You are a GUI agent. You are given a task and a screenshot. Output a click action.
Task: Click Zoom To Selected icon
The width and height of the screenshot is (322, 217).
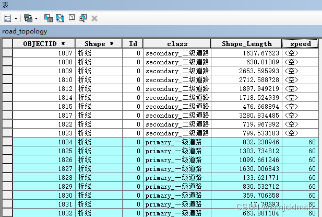pyautogui.click(x=83, y=18)
